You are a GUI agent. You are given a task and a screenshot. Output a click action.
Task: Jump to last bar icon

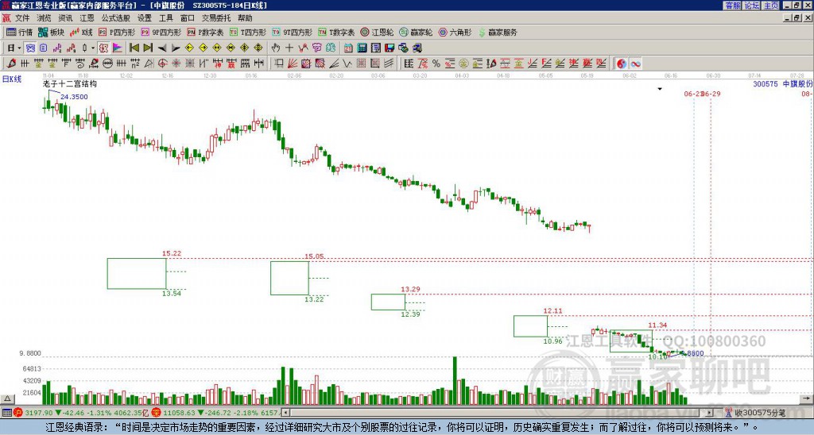click(147, 48)
